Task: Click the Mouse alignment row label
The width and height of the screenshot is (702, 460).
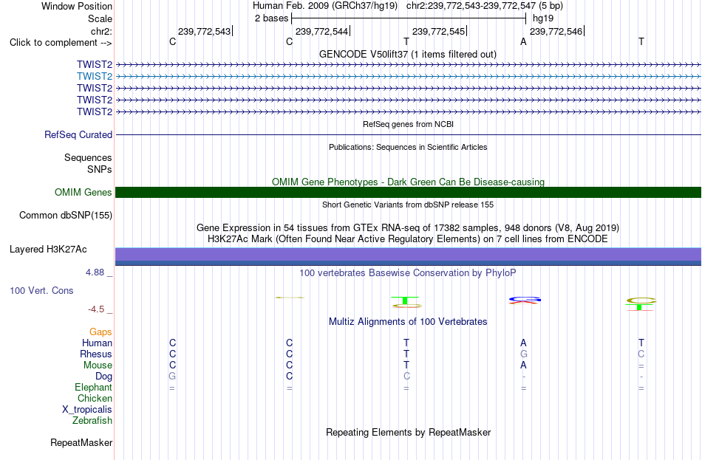Action: 98,365
